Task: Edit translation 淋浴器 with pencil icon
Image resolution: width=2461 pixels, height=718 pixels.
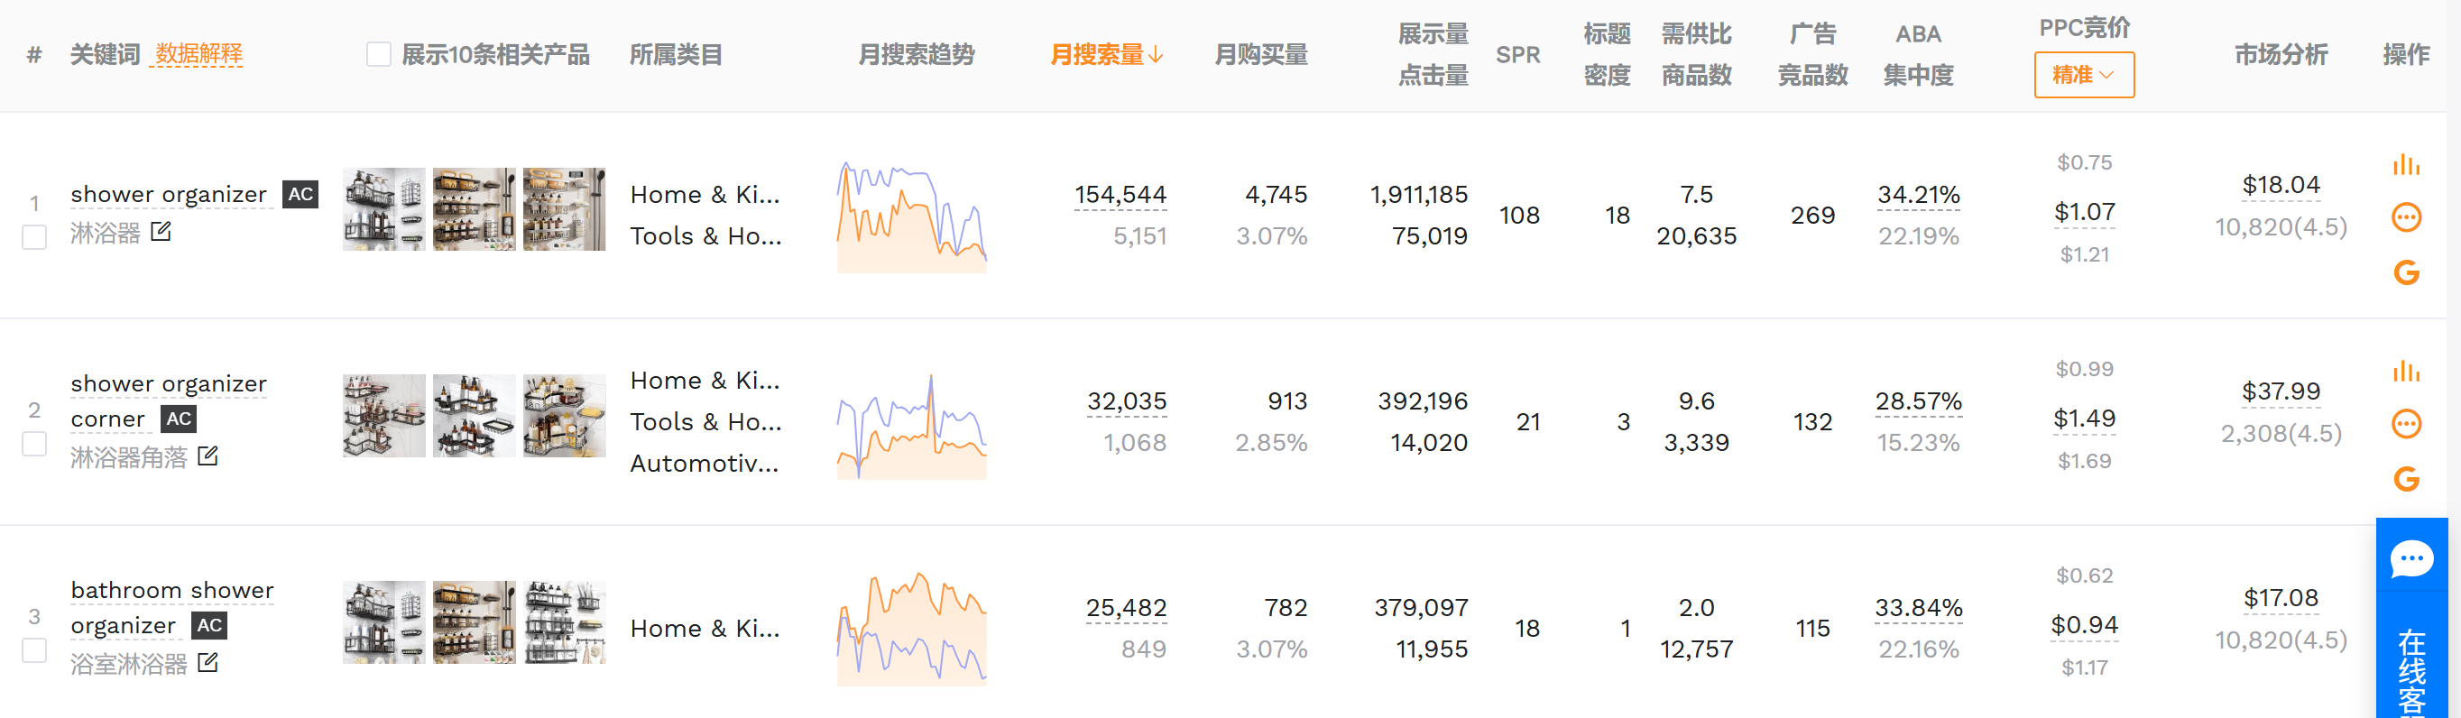Action: (x=161, y=232)
